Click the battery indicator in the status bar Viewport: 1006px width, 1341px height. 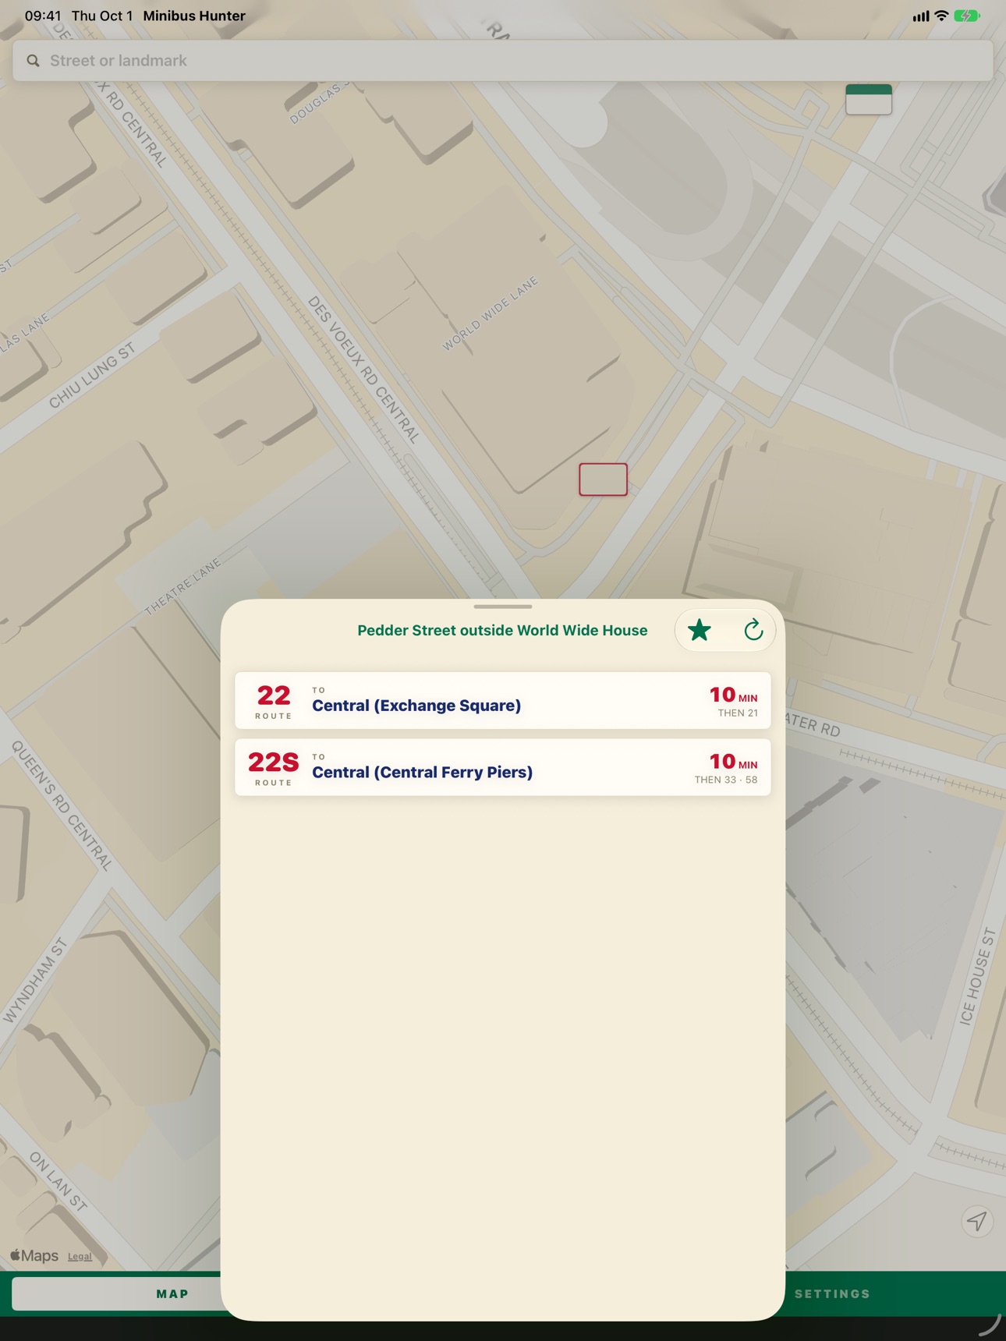(x=967, y=16)
